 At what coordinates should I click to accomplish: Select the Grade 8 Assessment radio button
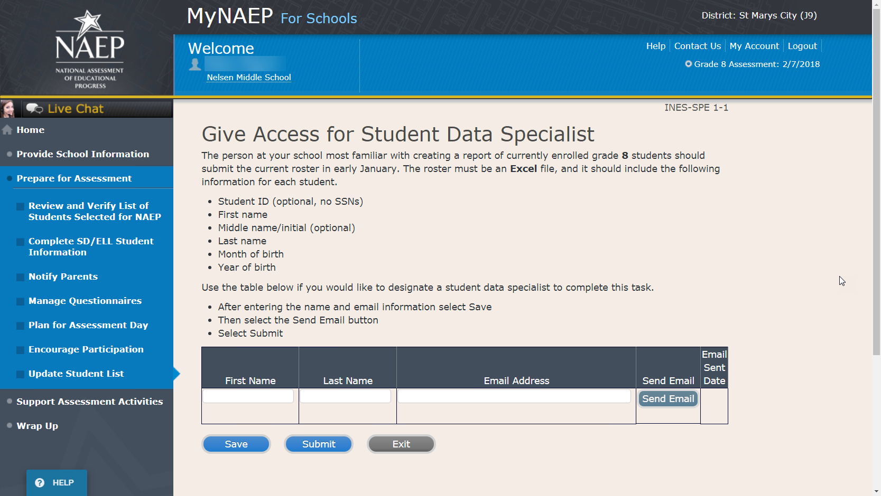point(688,64)
